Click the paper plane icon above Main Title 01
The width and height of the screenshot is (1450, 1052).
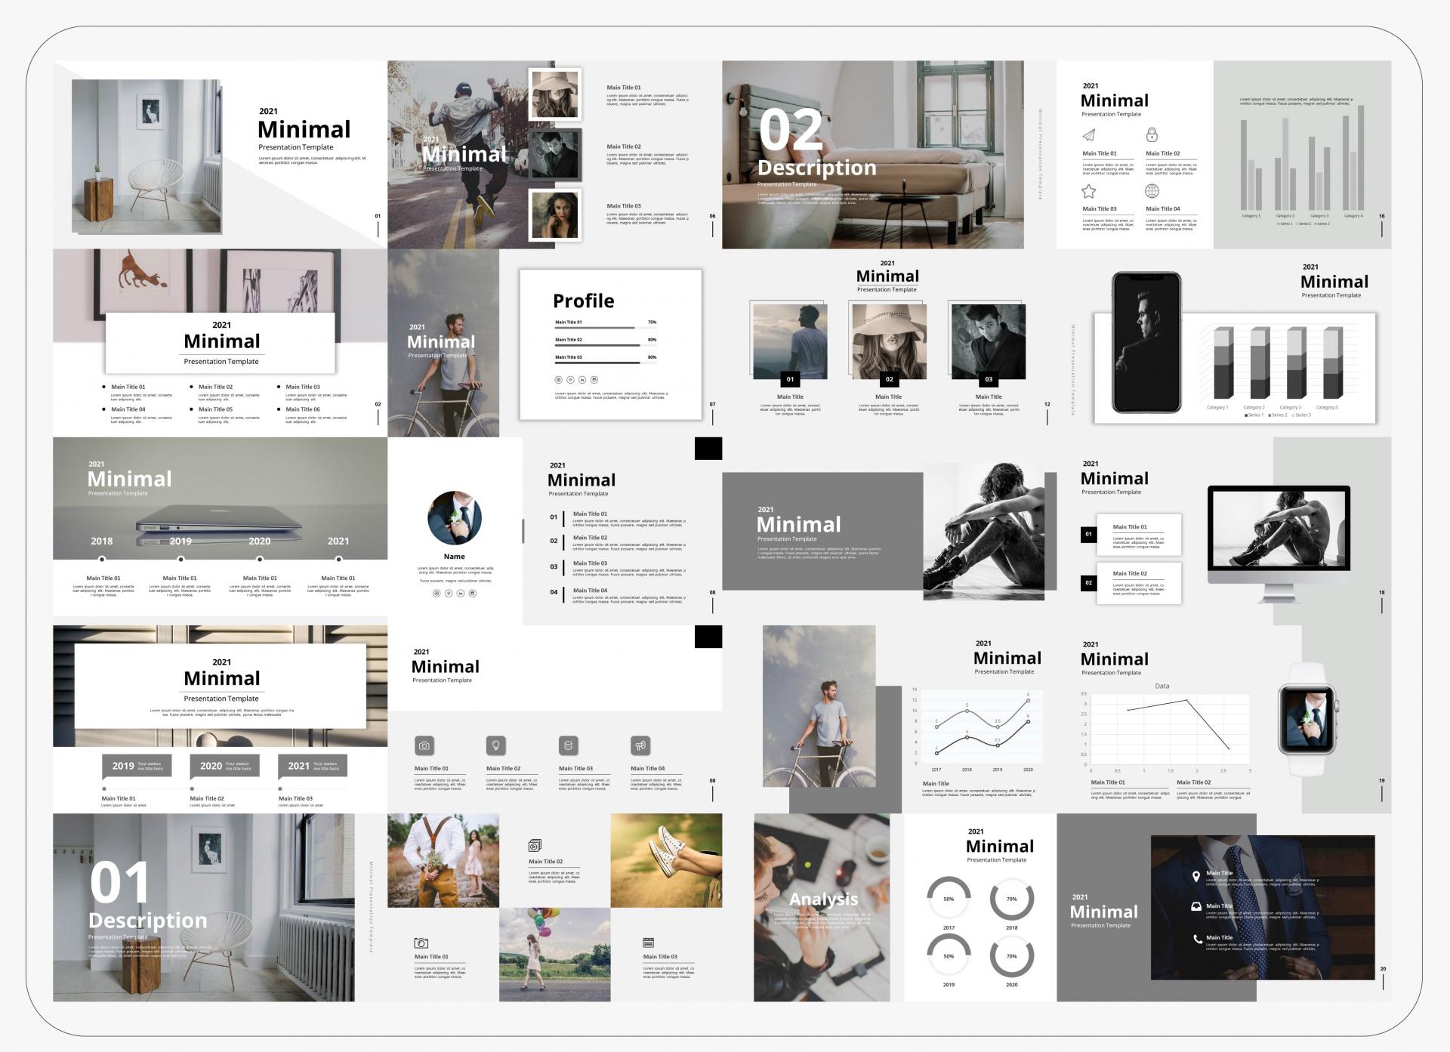[x=1088, y=135]
